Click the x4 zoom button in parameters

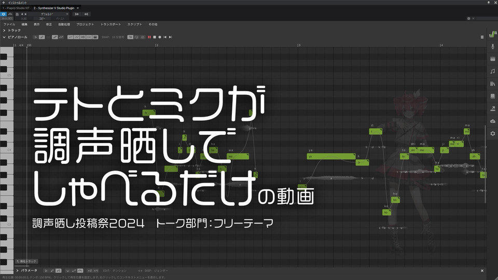pos(95,271)
